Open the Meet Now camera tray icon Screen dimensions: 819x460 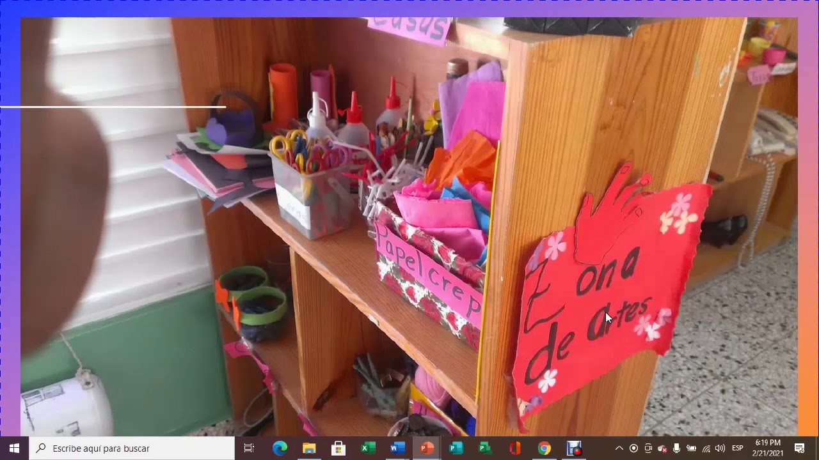[x=648, y=448]
